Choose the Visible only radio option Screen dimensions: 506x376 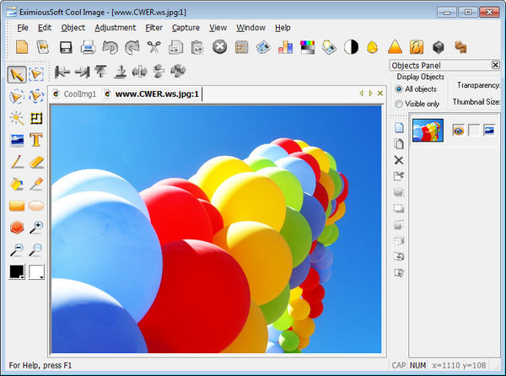pyautogui.click(x=399, y=104)
